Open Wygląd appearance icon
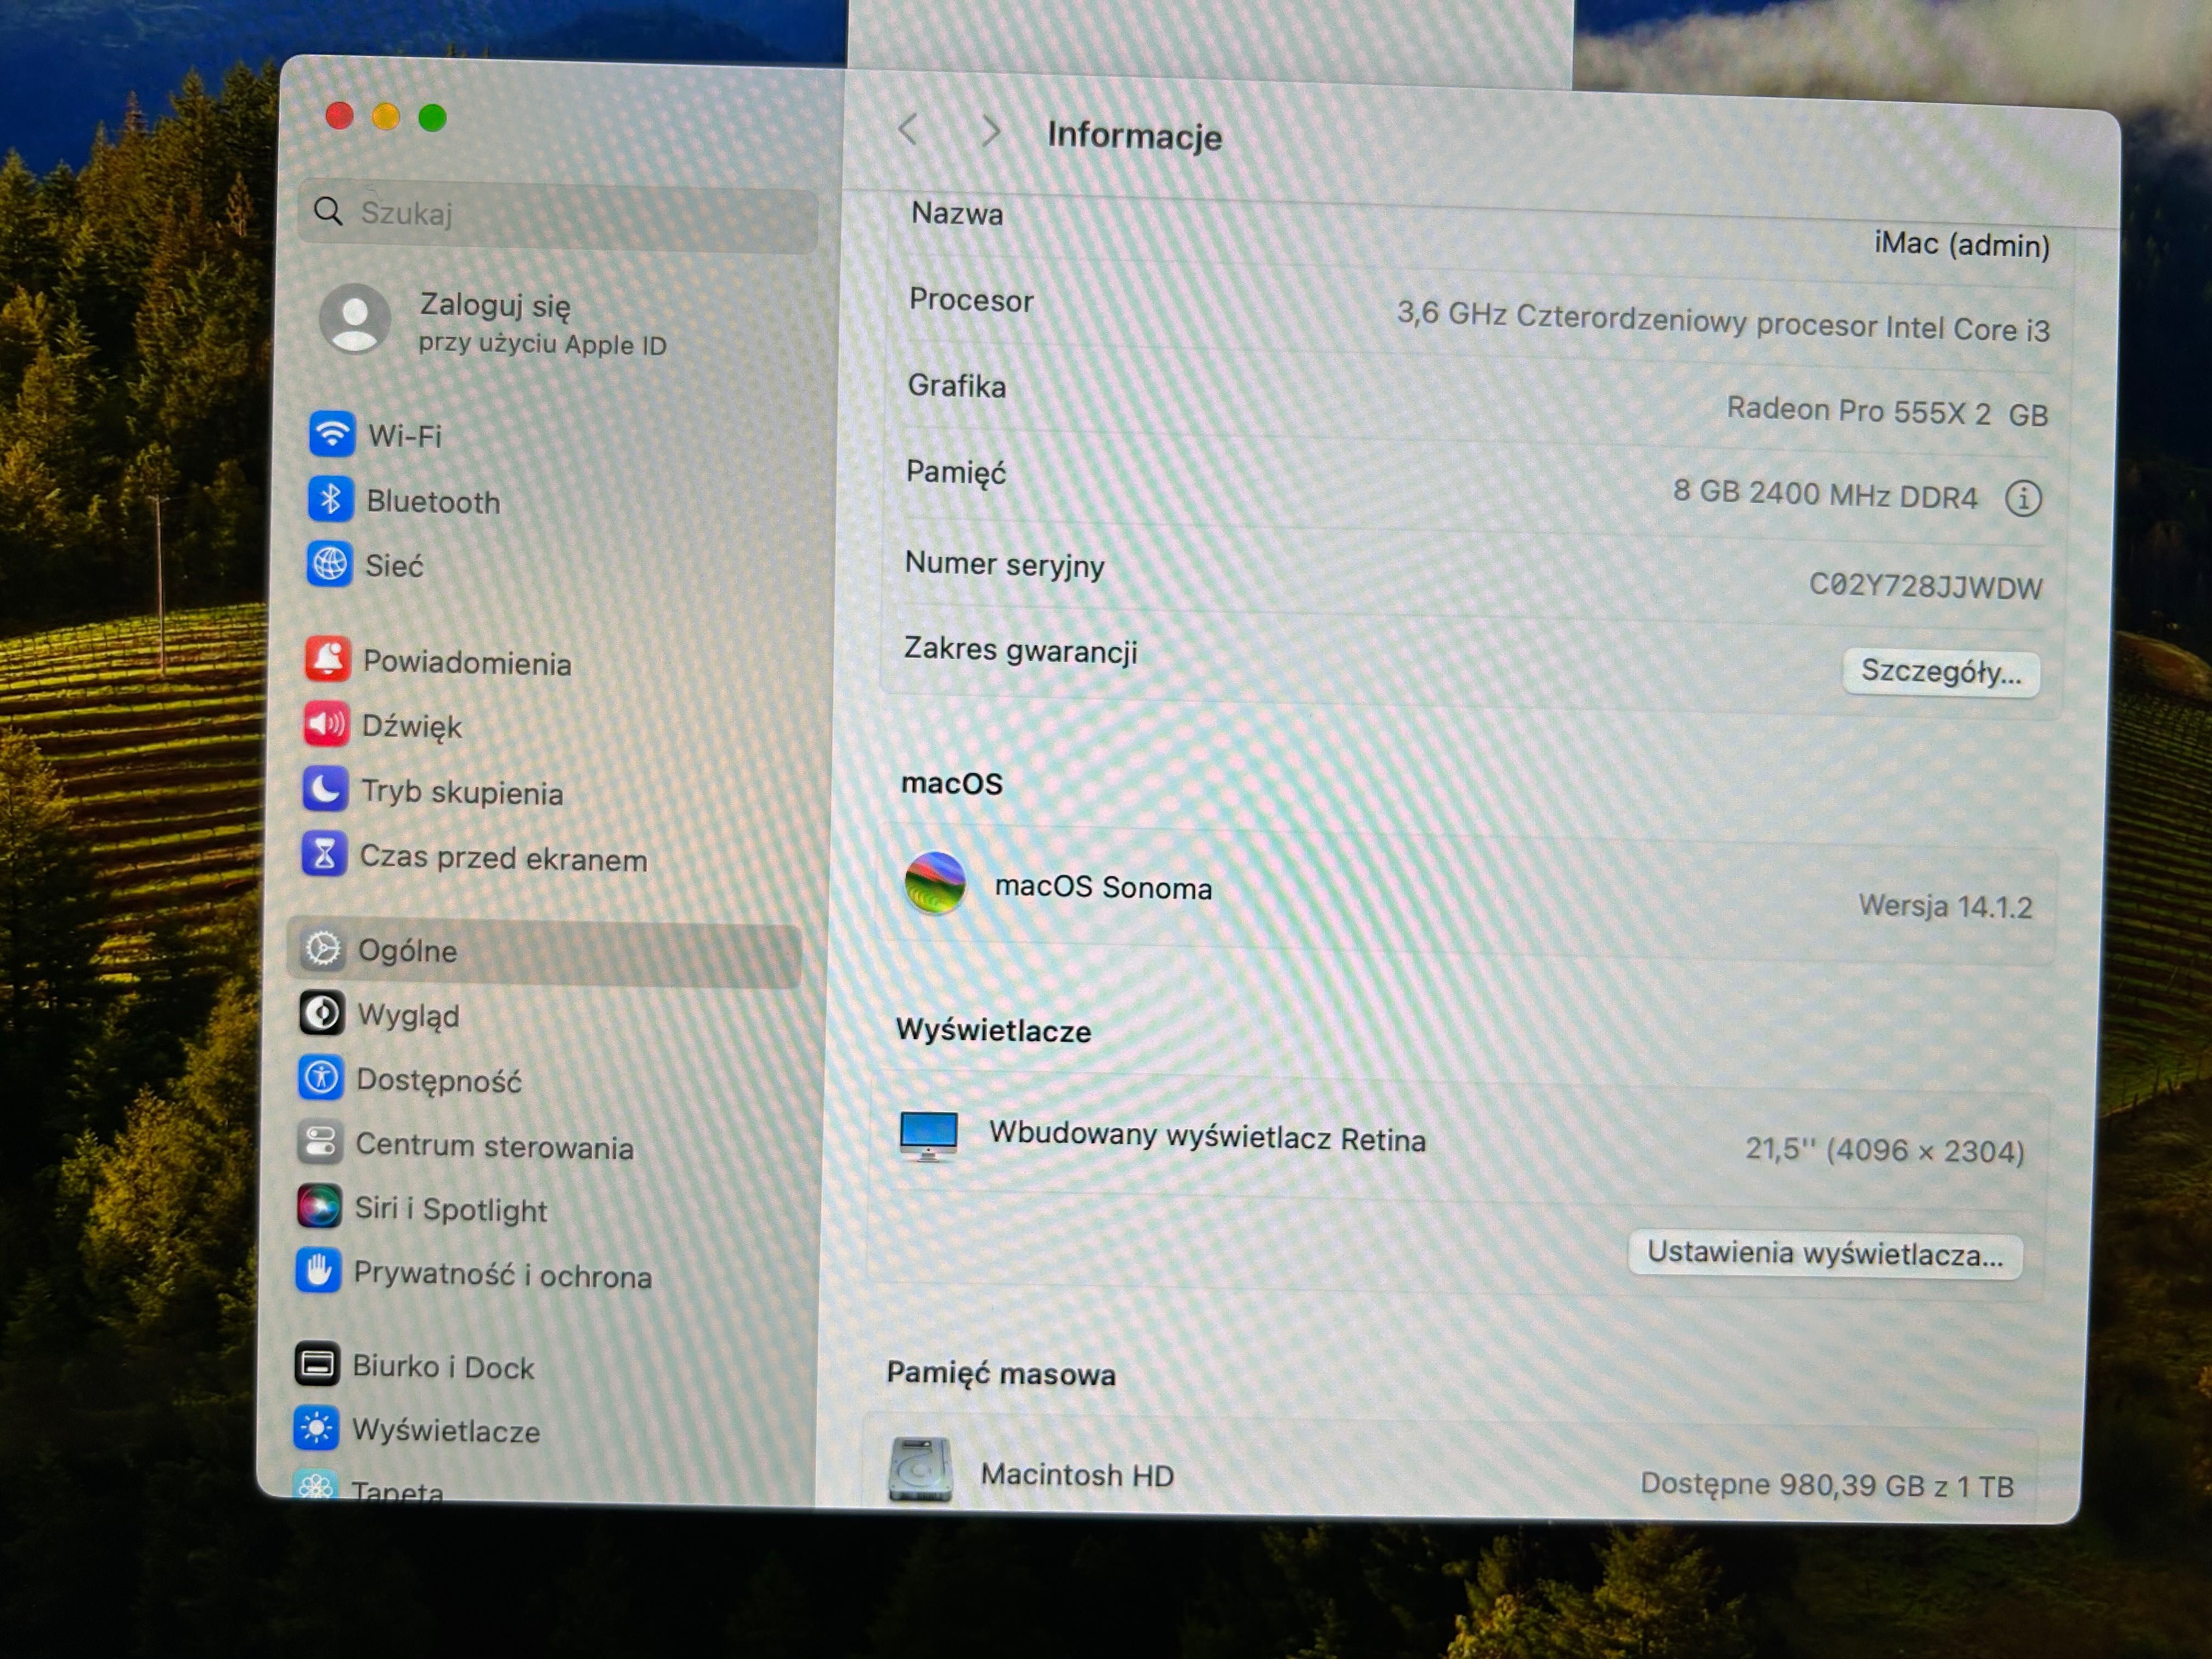2212x1659 pixels. coord(322,1013)
